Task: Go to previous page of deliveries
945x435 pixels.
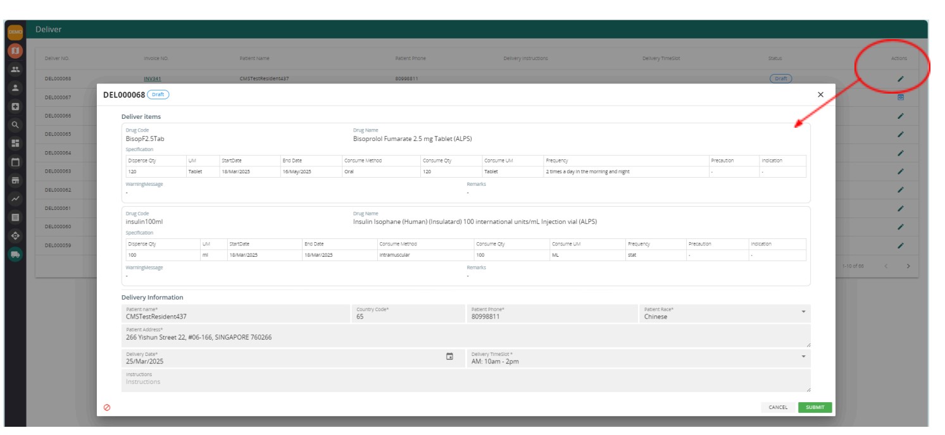Action: point(886,266)
